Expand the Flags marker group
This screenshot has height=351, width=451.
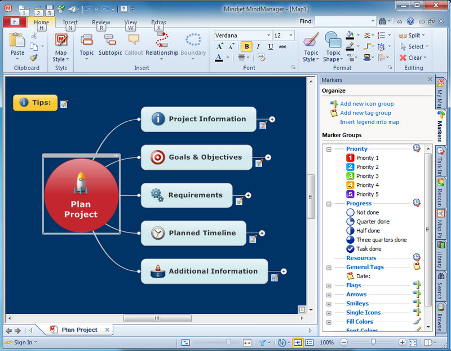(x=329, y=286)
